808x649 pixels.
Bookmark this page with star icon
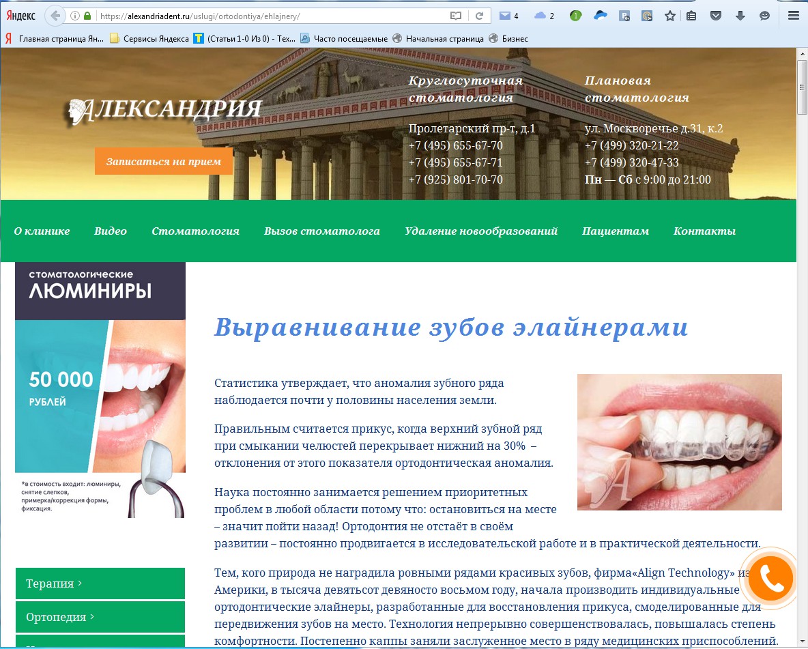click(670, 16)
